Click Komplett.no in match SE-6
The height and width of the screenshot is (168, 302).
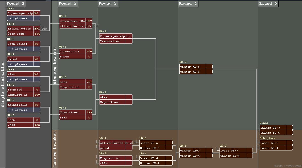pos(24,95)
